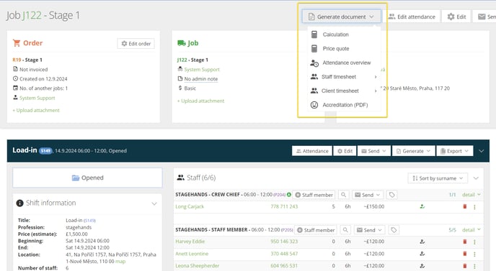Click the Edit attendance button
Image resolution: width=496 pixels, height=271 pixels.
(412, 17)
